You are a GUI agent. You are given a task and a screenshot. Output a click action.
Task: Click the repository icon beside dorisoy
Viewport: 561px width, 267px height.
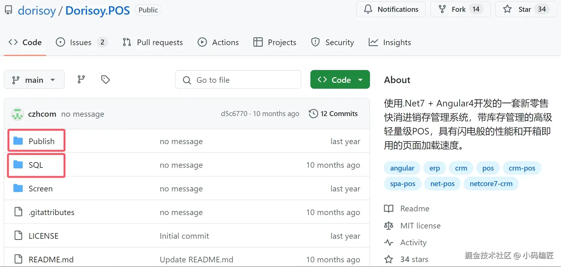point(9,10)
